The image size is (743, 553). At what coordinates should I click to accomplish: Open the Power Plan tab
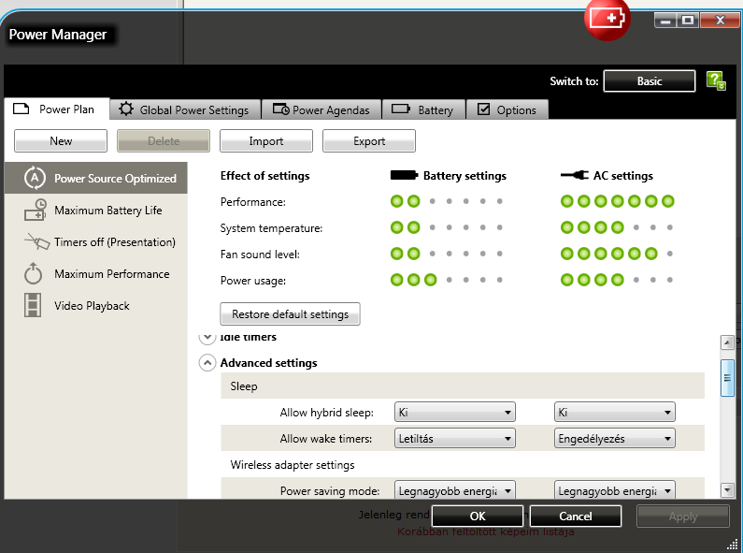click(x=57, y=109)
